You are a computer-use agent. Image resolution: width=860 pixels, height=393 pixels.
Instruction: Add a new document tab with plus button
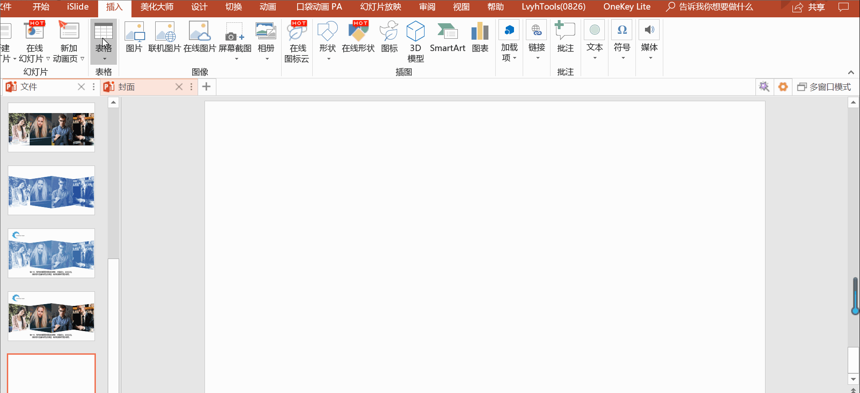click(206, 87)
